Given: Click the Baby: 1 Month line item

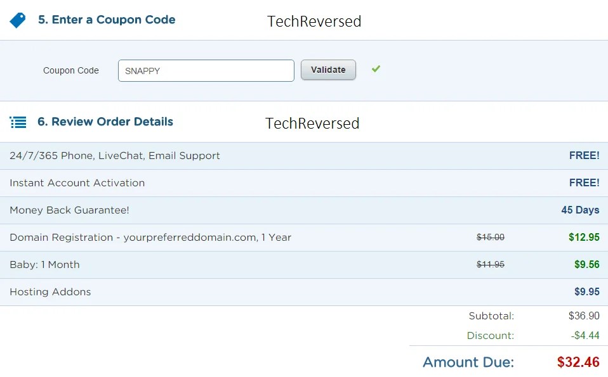Looking at the screenshot, I should [x=304, y=264].
